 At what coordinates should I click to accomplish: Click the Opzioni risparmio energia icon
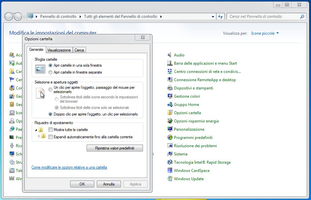pos(170,121)
